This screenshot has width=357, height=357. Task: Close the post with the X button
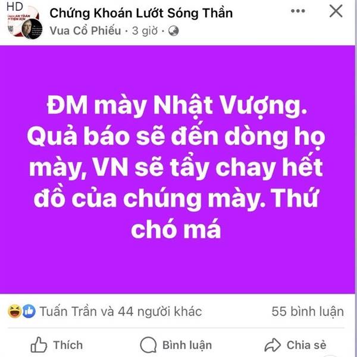(x=336, y=11)
